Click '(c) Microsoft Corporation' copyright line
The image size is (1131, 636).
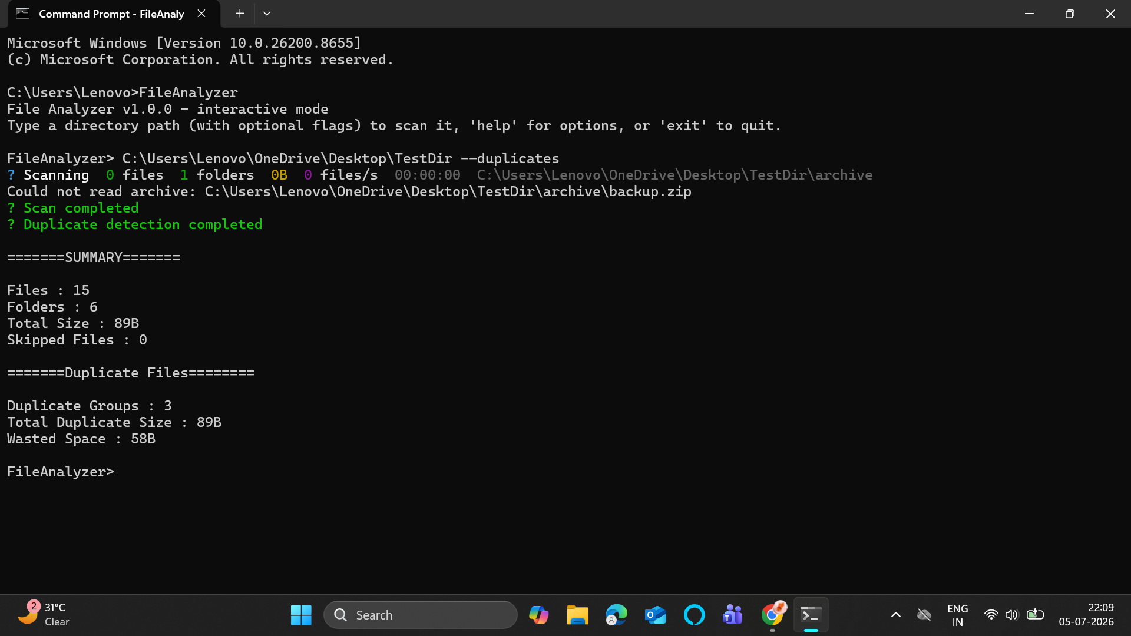click(200, 59)
